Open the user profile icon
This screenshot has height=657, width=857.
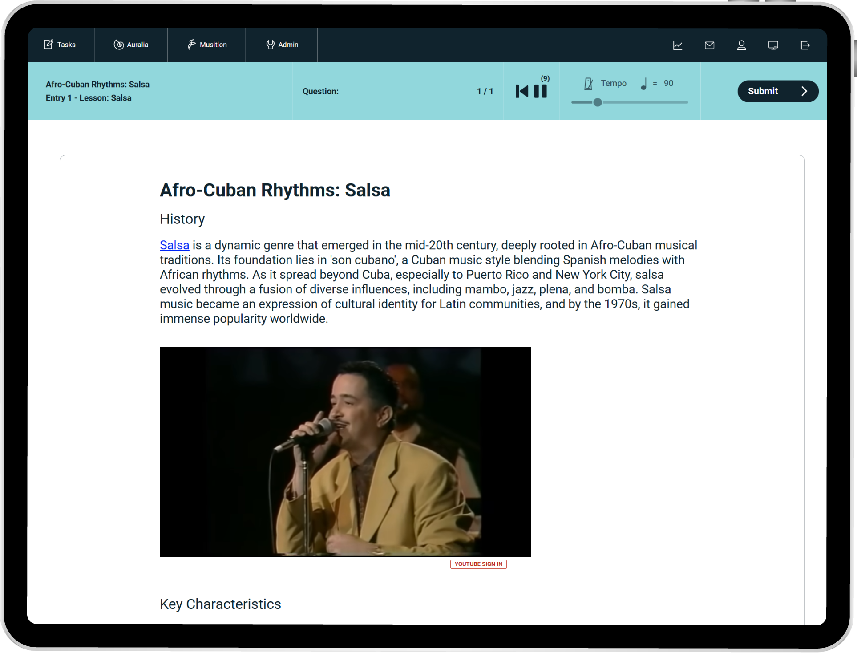(741, 45)
